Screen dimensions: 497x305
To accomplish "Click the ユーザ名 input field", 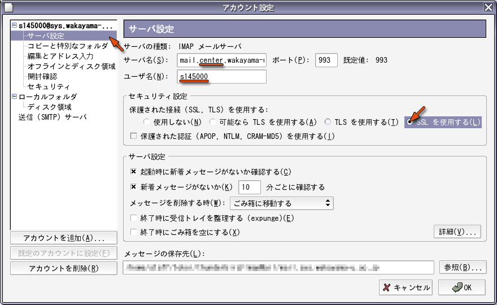I will pos(221,76).
